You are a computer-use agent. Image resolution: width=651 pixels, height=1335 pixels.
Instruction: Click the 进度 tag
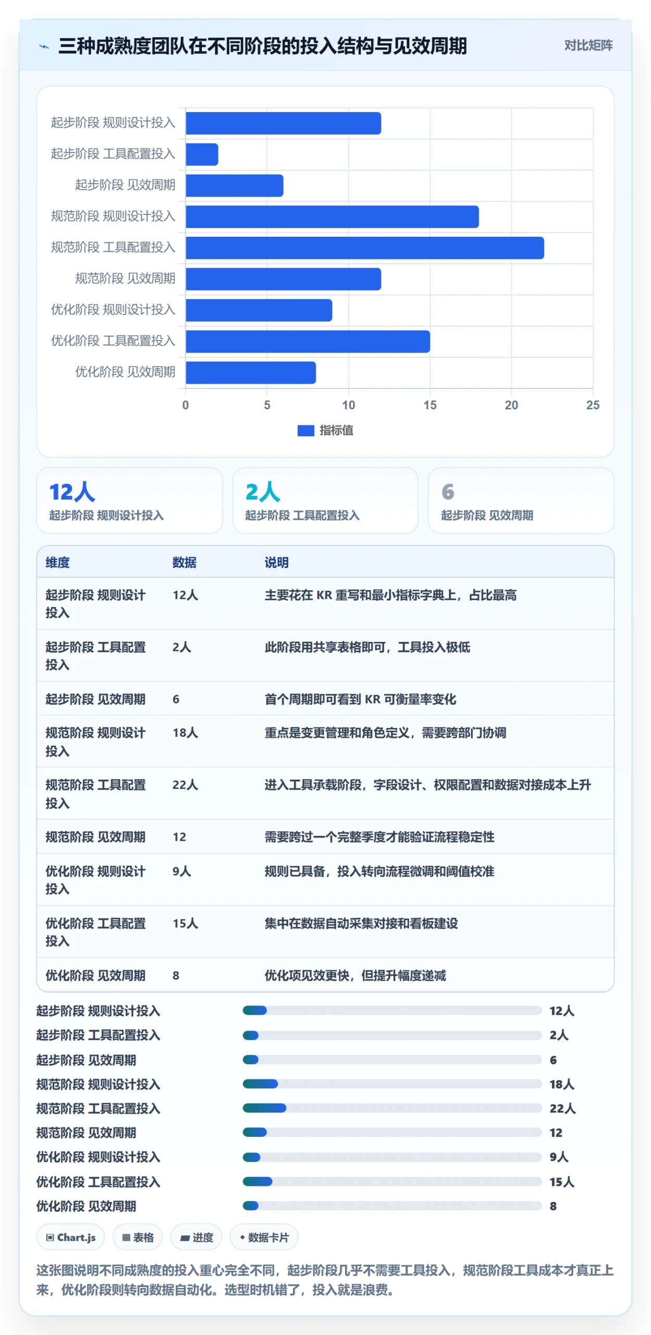pyautogui.click(x=196, y=1237)
